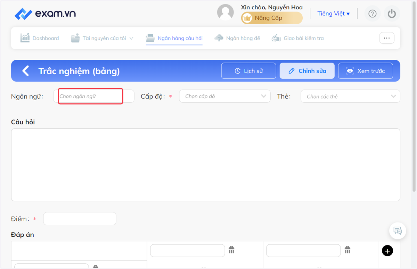Screen dimensions: 417x269
Task: Open the Tài nguyên của tôi menu
Action: pos(102,38)
